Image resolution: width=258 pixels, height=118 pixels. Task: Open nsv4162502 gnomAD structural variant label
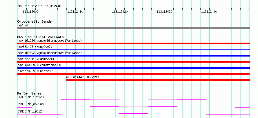(x=50, y=53)
